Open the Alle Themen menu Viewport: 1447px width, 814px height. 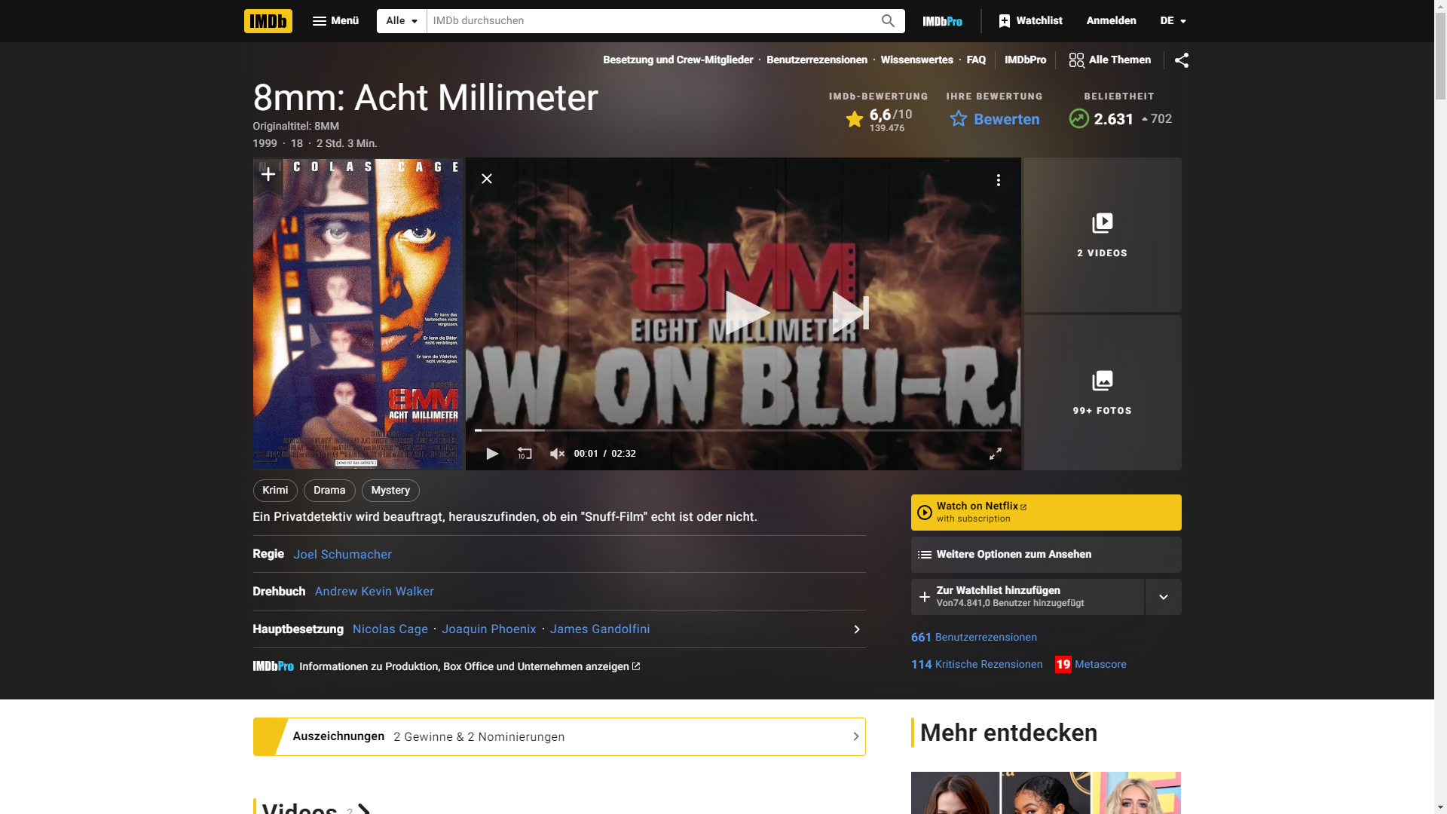click(x=1109, y=60)
